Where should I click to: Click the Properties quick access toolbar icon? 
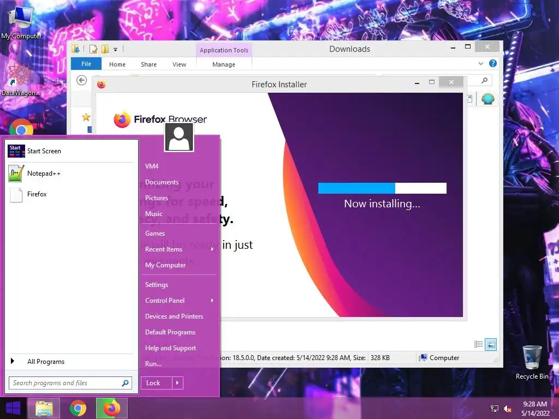tap(93, 49)
